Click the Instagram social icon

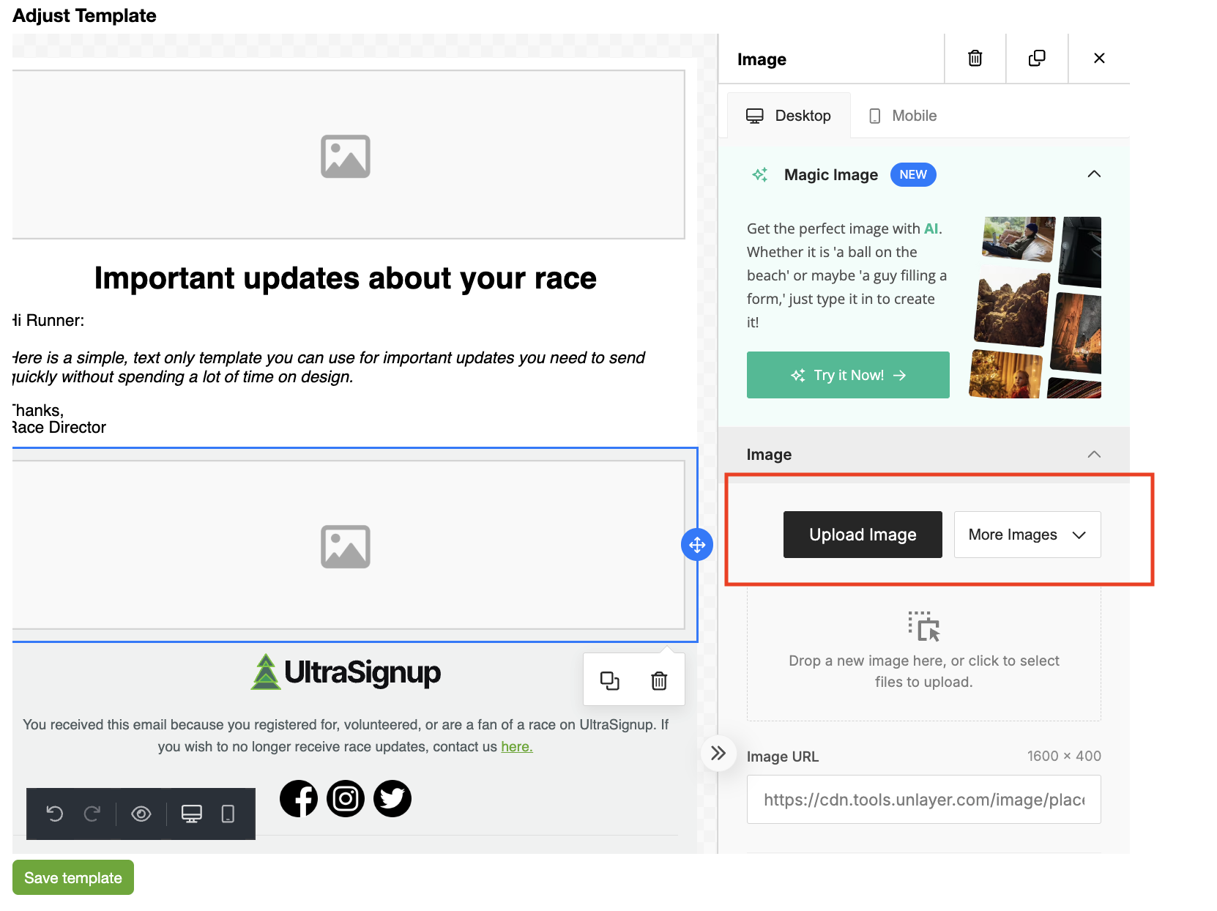pos(346,798)
